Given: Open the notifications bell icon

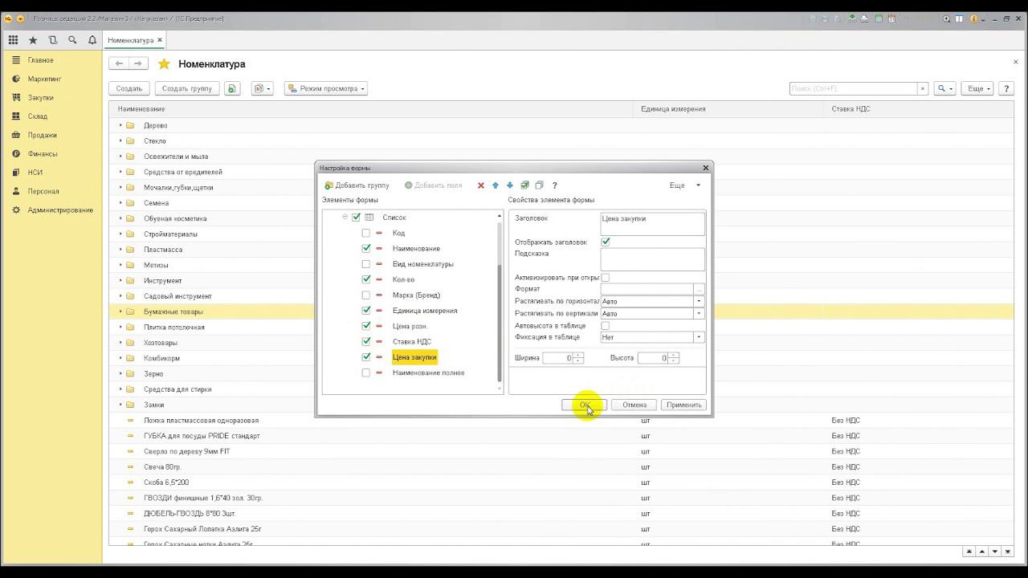Looking at the screenshot, I should (92, 40).
